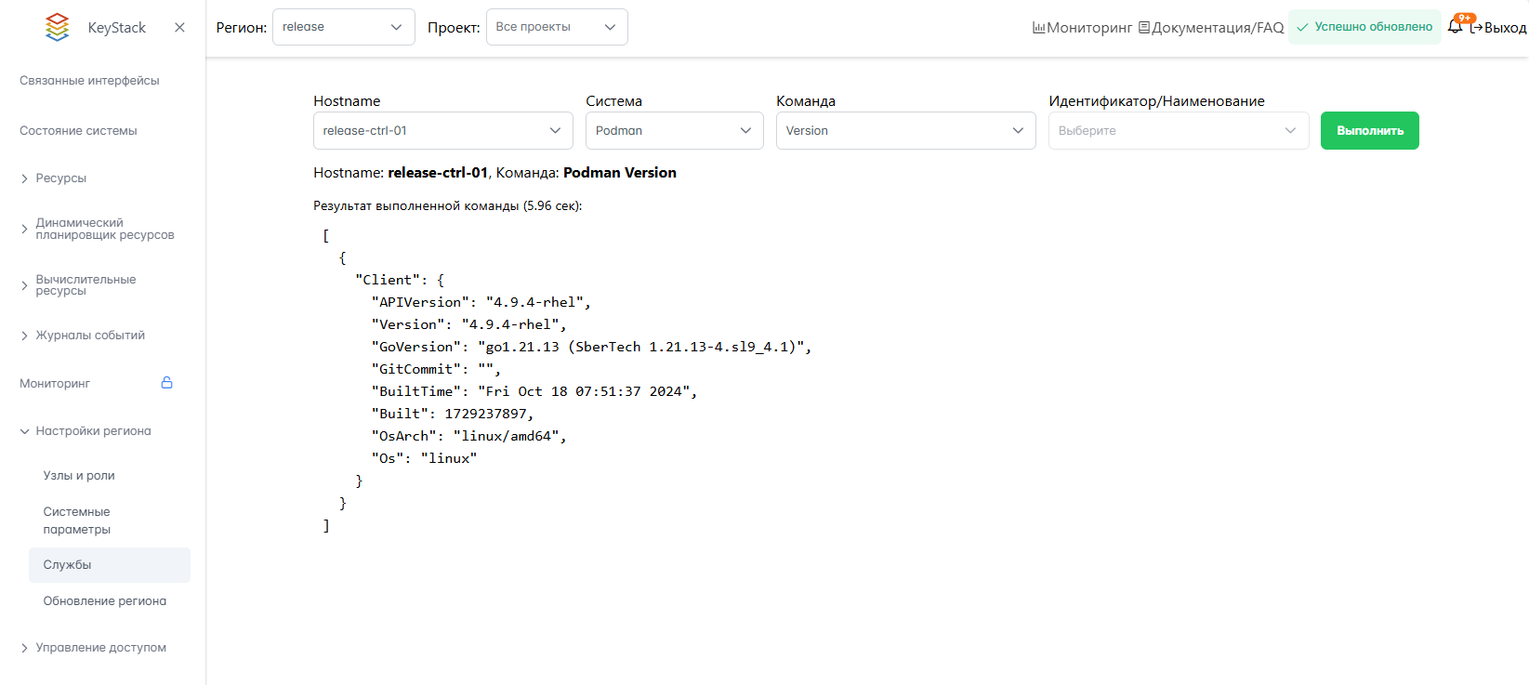
Task: Click the Идентификатор/Наименование select field
Action: pyautogui.click(x=1178, y=131)
